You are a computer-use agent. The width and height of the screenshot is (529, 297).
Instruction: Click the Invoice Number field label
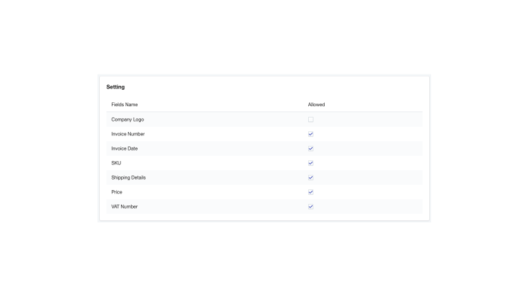pyautogui.click(x=128, y=134)
